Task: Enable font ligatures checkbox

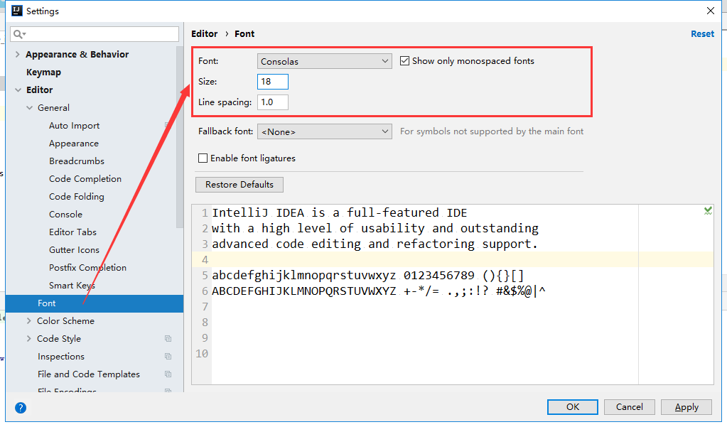Action: pyautogui.click(x=203, y=158)
